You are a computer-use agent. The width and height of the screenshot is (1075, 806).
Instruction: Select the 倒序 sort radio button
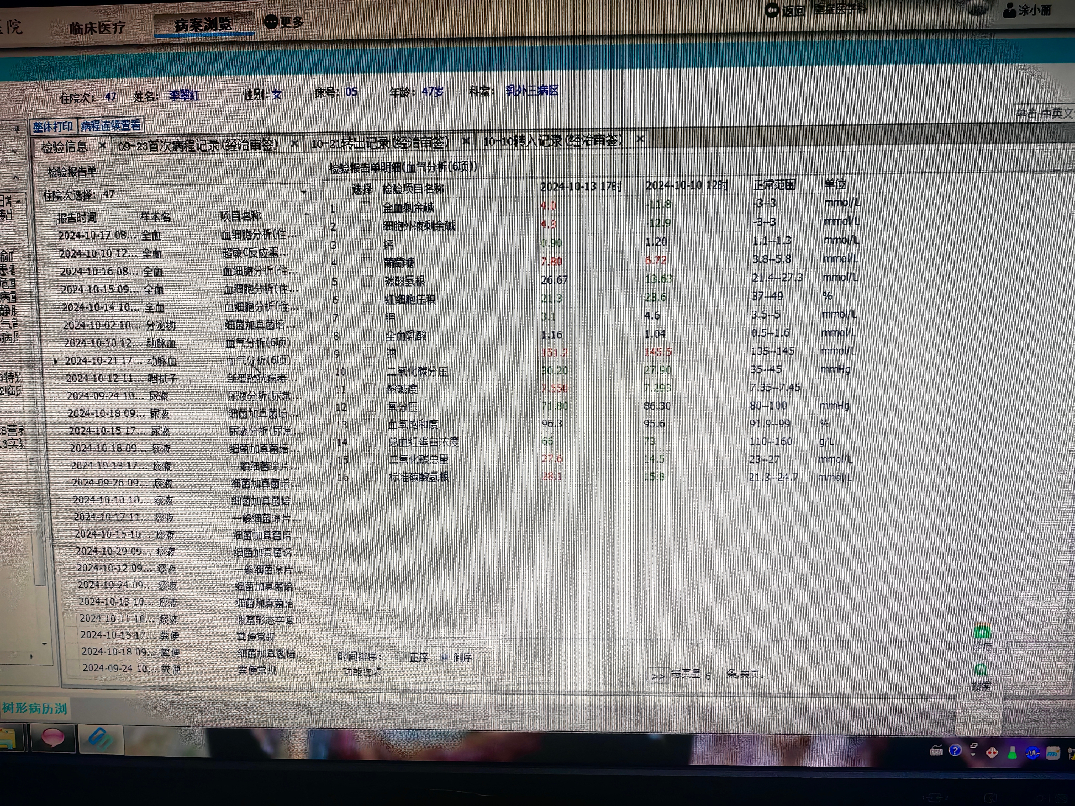444,657
